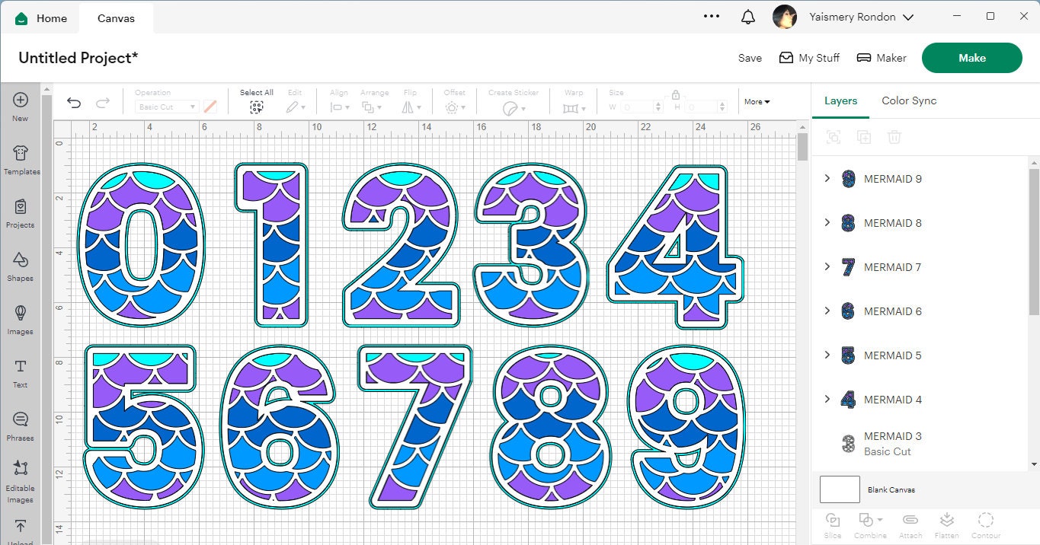This screenshot has width=1040, height=545.
Task: Click the Width size input field
Action: pos(642,107)
